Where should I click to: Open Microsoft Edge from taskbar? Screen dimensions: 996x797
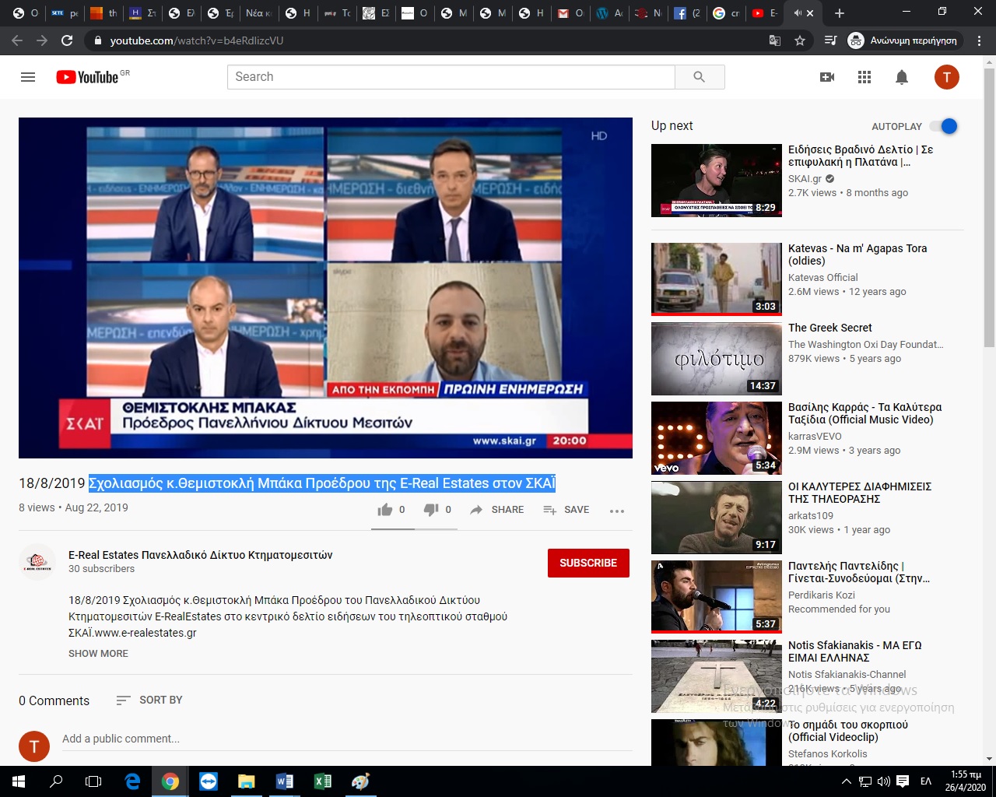tap(132, 781)
